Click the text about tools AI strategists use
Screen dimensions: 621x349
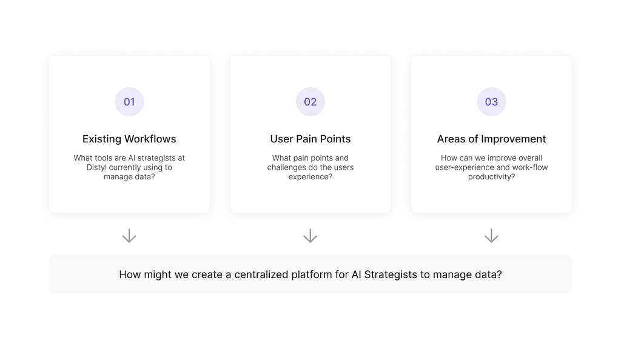tap(129, 167)
